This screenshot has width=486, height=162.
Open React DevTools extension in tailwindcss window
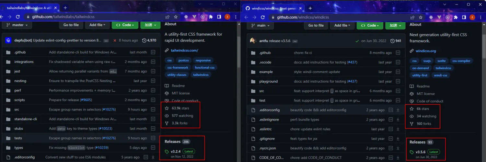click(x=186, y=17)
